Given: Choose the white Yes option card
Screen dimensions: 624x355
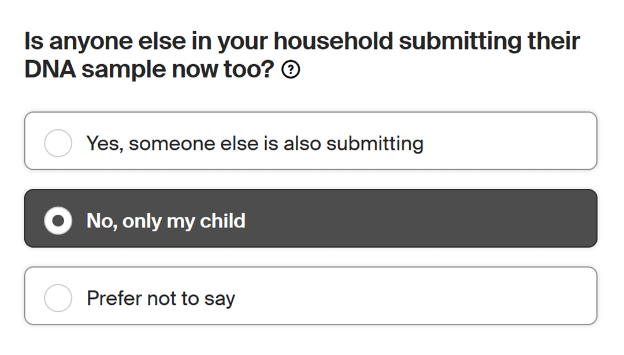Looking at the screenshot, I should point(310,141).
